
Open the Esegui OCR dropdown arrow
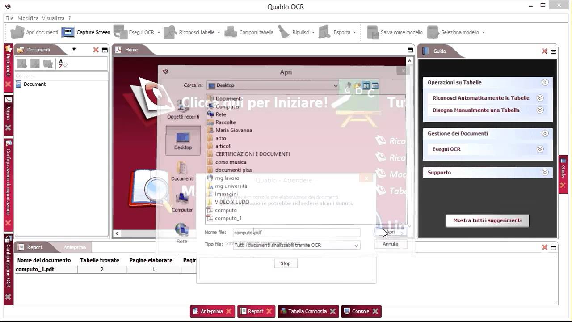[x=159, y=33]
